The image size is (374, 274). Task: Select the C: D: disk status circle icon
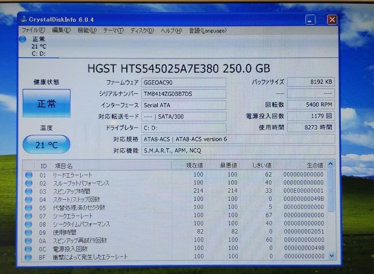23,39
